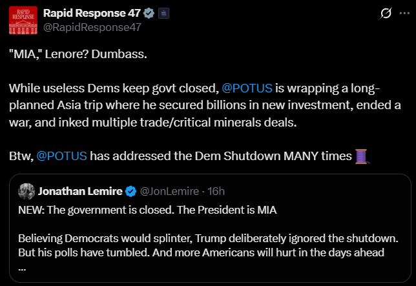This screenshot has width=416, height=286.
Task: Click Jonathan Lemire's small profile avatar
Action: click(x=26, y=191)
